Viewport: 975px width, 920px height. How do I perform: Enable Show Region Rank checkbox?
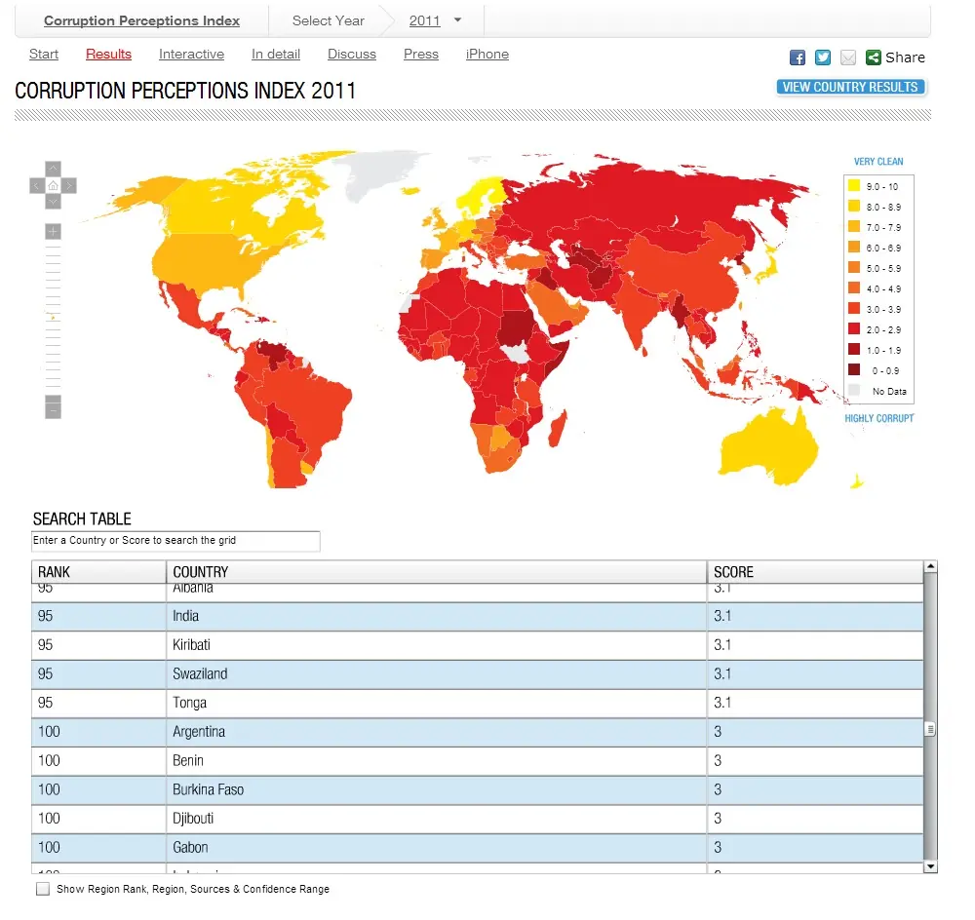43,889
